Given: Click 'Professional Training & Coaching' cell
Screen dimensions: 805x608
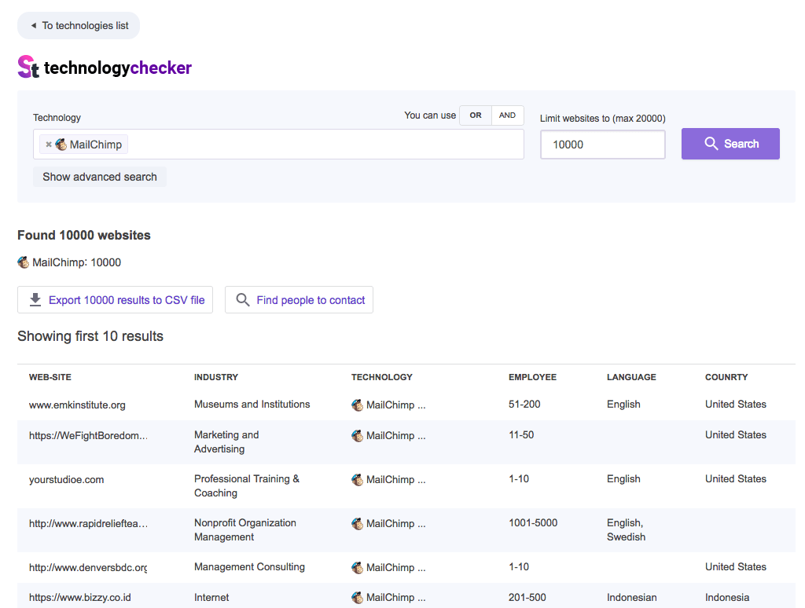Looking at the screenshot, I should 247,486.
